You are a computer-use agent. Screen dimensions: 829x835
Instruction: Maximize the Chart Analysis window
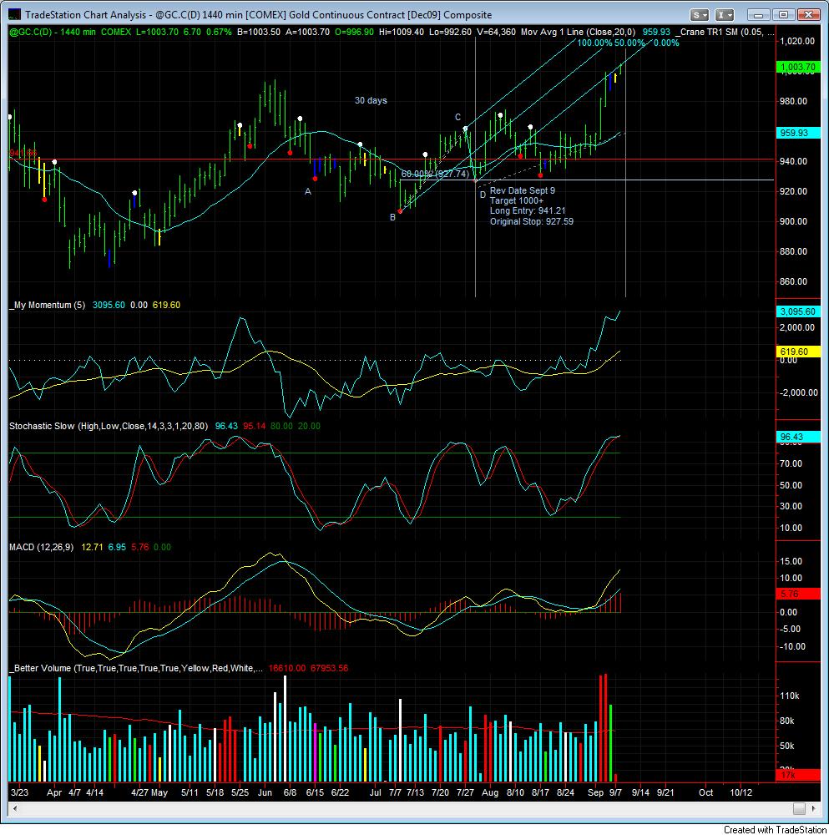click(x=783, y=15)
